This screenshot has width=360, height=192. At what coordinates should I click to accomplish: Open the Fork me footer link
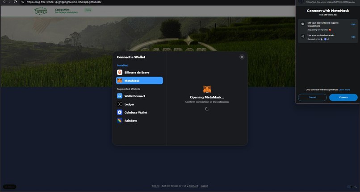click(156, 186)
